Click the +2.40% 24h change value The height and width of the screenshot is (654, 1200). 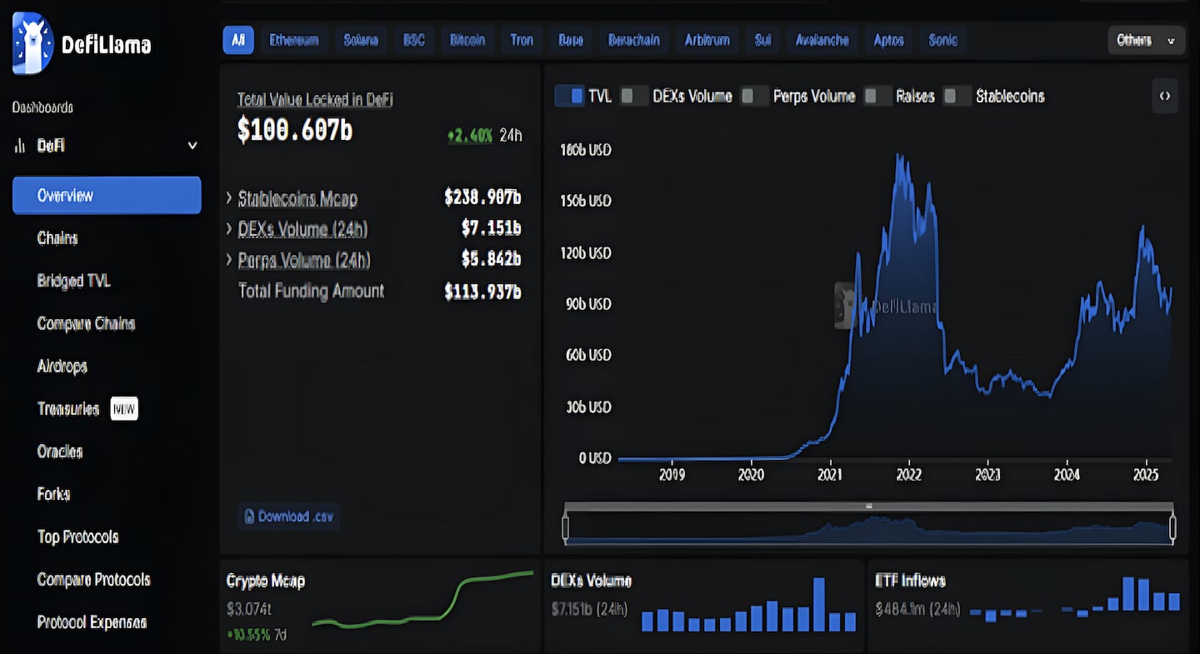470,135
